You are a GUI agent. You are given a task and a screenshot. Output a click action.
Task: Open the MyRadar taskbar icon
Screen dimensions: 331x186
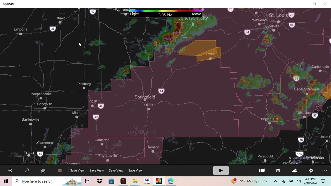point(159,181)
